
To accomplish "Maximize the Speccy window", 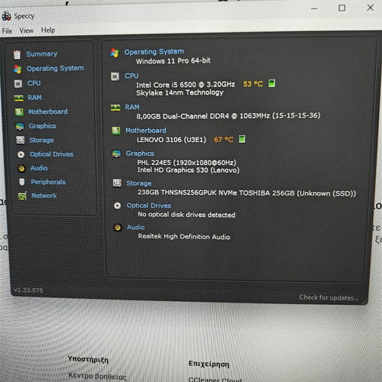I will click(x=342, y=8).
